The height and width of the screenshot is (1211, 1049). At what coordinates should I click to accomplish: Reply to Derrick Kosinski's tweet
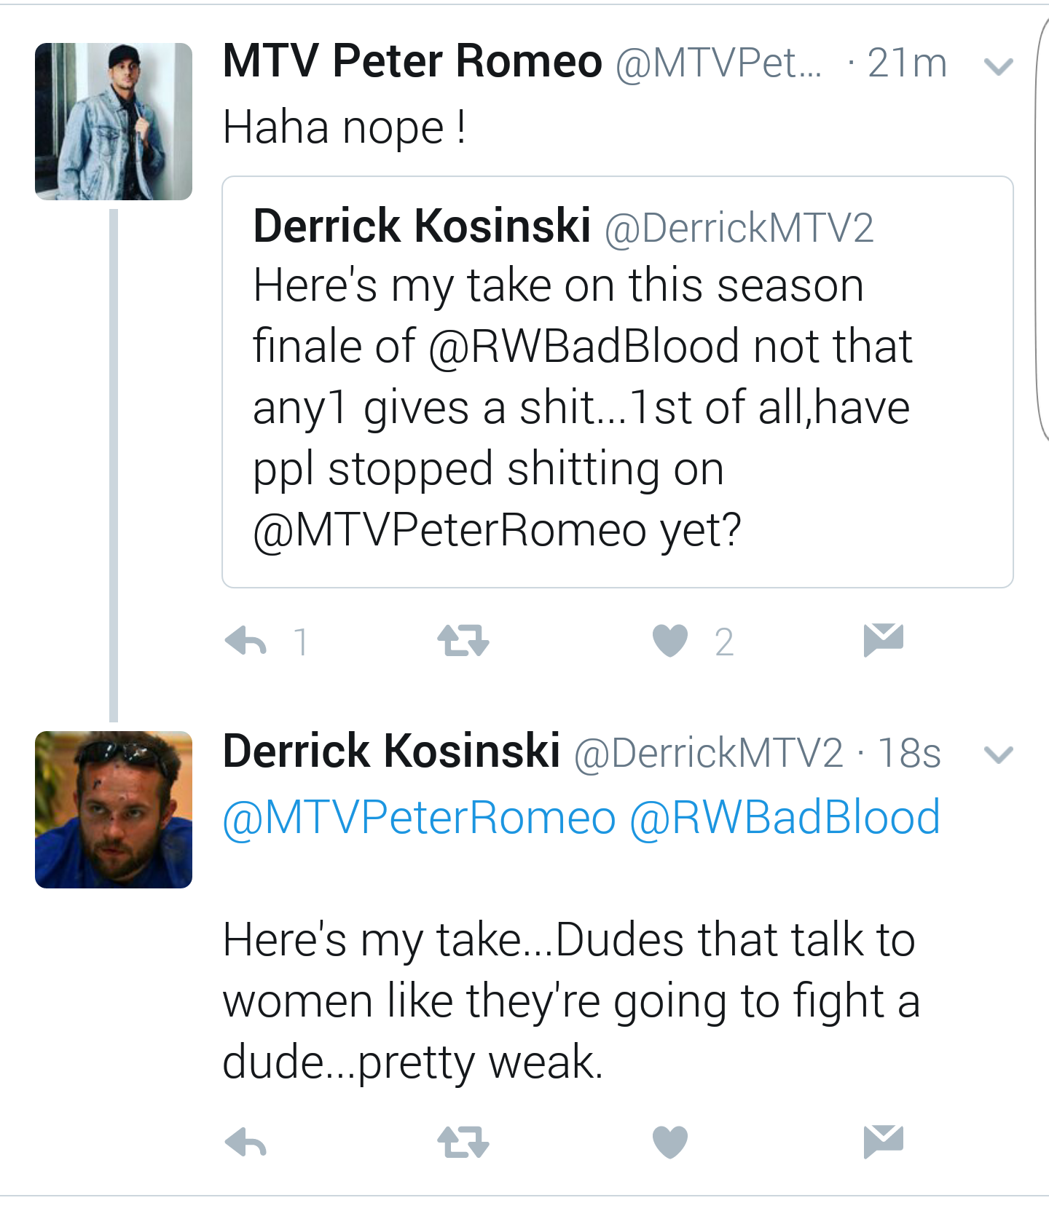pyautogui.click(x=246, y=1142)
